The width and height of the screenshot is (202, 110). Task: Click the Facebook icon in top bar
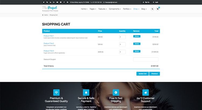tap(64, 2)
